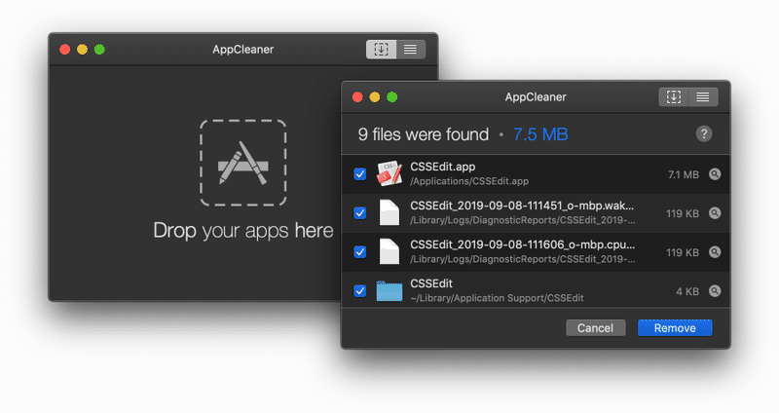Image resolution: width=779 pixels, height=413 pixels.
Task: Uncheck the CSSEdit Application Support folder checkbox
Action: [359, 290]
